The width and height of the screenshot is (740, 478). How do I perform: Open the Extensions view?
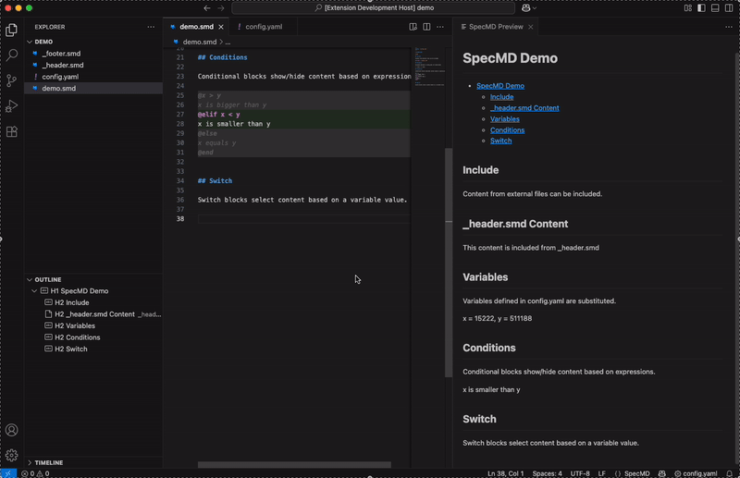tap(12, 131)
